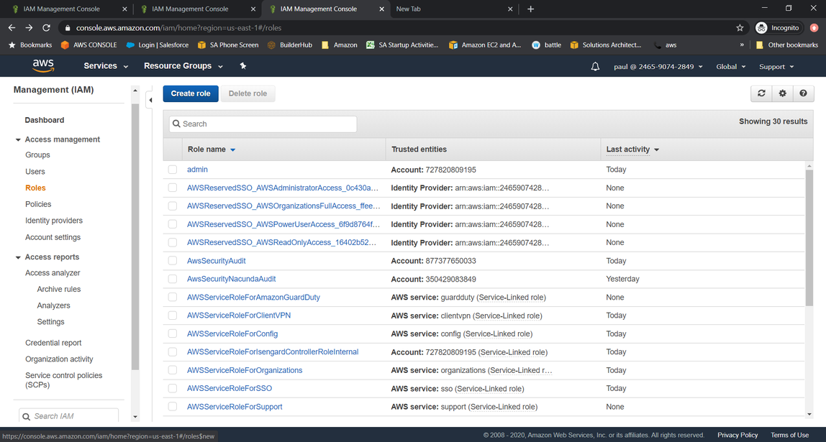Select the AWSServiceRoleForOrganizations checkbox
The height and width of the screenshot is (442, 826).
coord(172,370)
